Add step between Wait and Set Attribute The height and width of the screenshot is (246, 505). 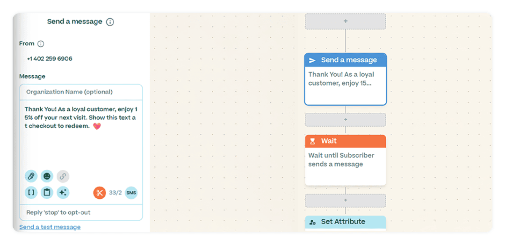tap(346, 200)
